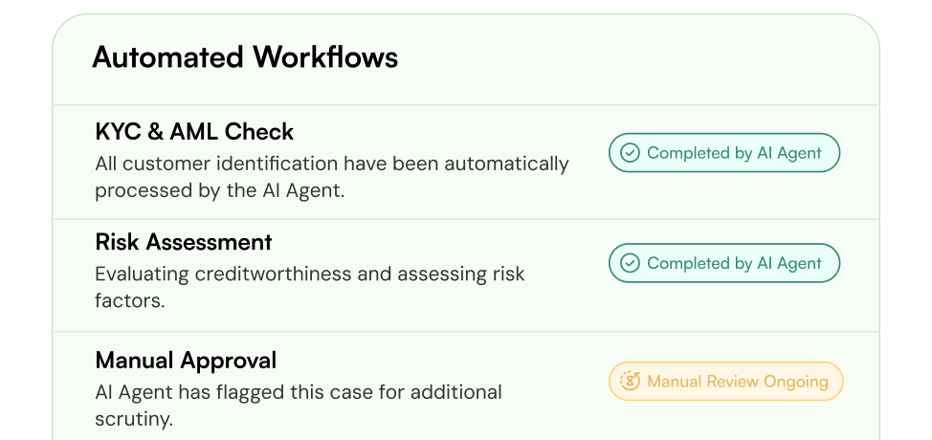This screenshot has height=440, width=932.
Task: Click Risk Assessment's Completed by AI Agent badge
Action: [x=724, y=263]
